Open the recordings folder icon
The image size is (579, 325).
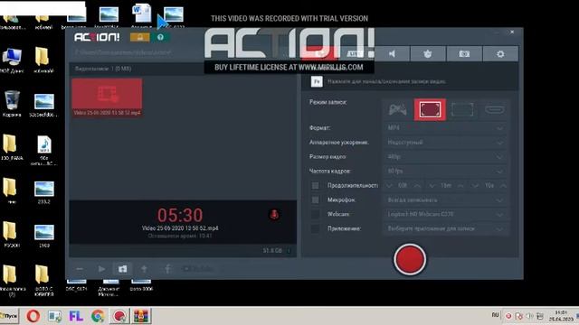point(123,269)
